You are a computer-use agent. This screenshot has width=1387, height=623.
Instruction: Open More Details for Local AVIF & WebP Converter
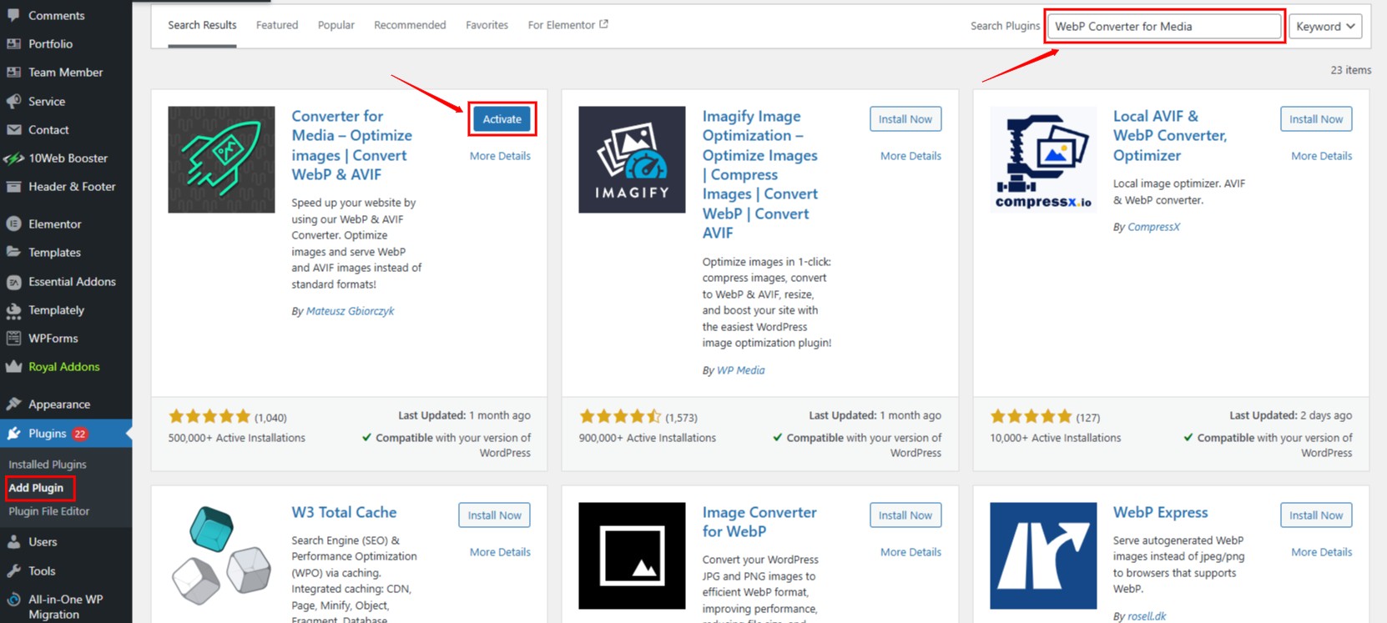click(x=1321, y=156)
